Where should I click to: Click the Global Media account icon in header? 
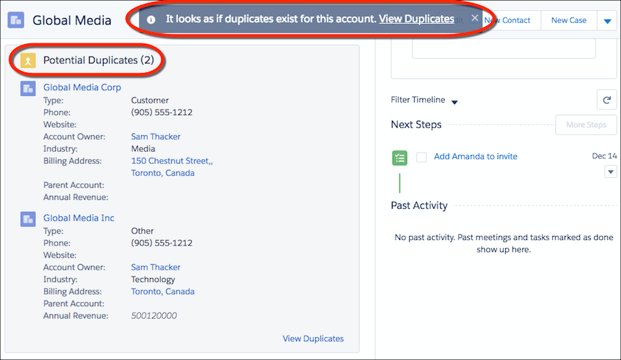tap(16, 20)
